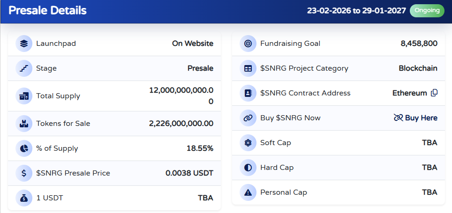Click the Soft Cap label
The height and width of the screenshot is (213, 452).
tap(276, 143)
